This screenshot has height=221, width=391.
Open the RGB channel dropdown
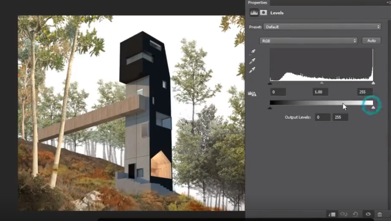(x=309, y=41)
